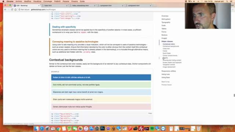This screenshot has width=235, height=132.
Task: Open the Finestra menu
Action: pos(75,1)
